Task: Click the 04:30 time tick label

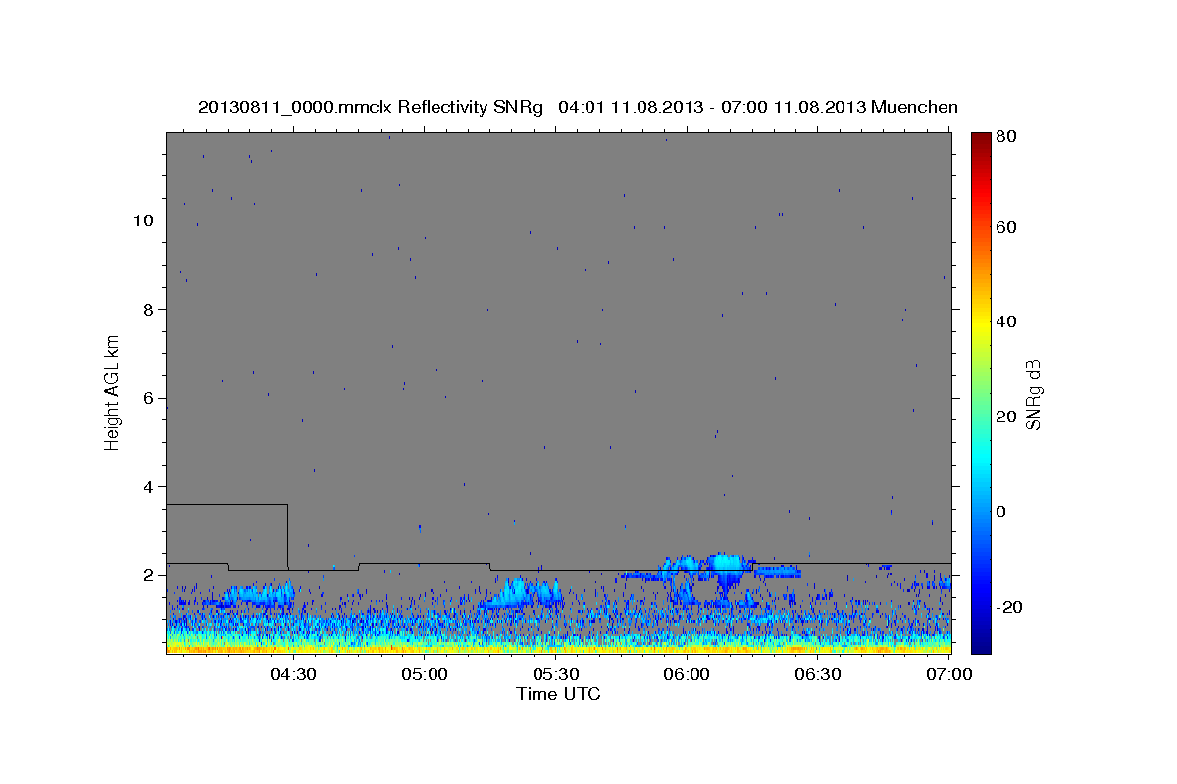Action: (x=292, y=674)
